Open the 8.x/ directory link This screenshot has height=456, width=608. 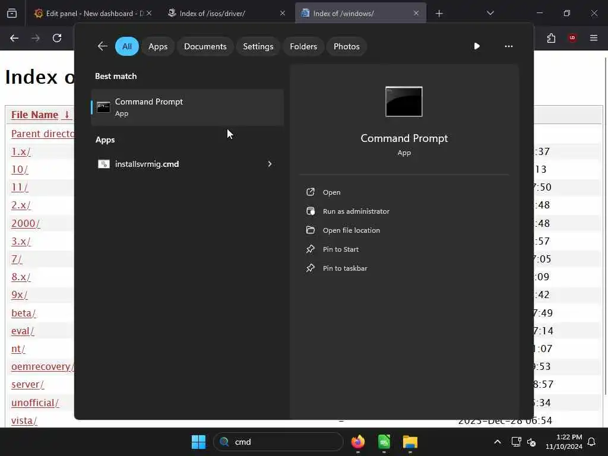21,277
